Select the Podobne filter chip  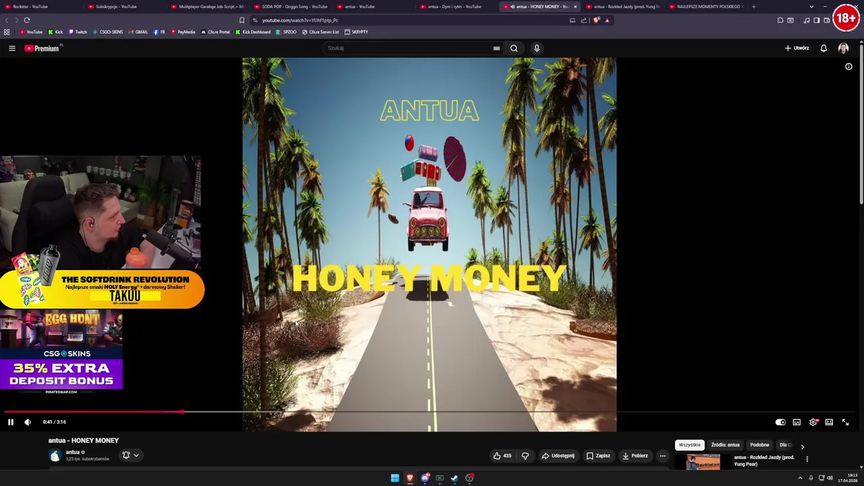(759, 445)
